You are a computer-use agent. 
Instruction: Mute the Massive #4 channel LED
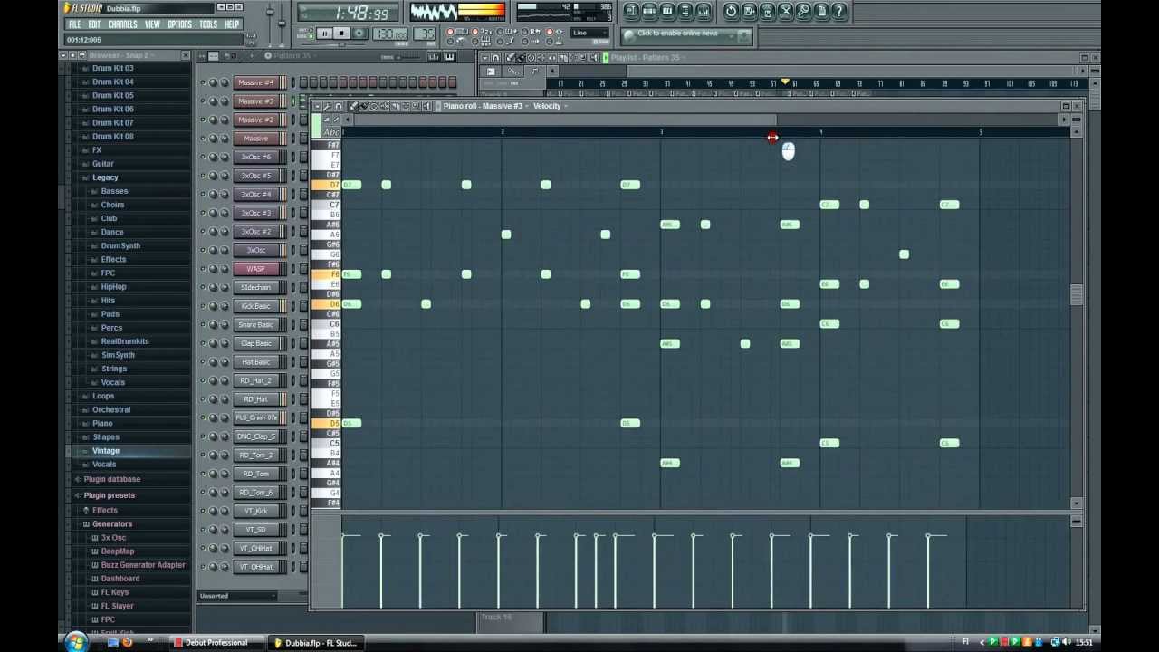(x=203, y=82)
